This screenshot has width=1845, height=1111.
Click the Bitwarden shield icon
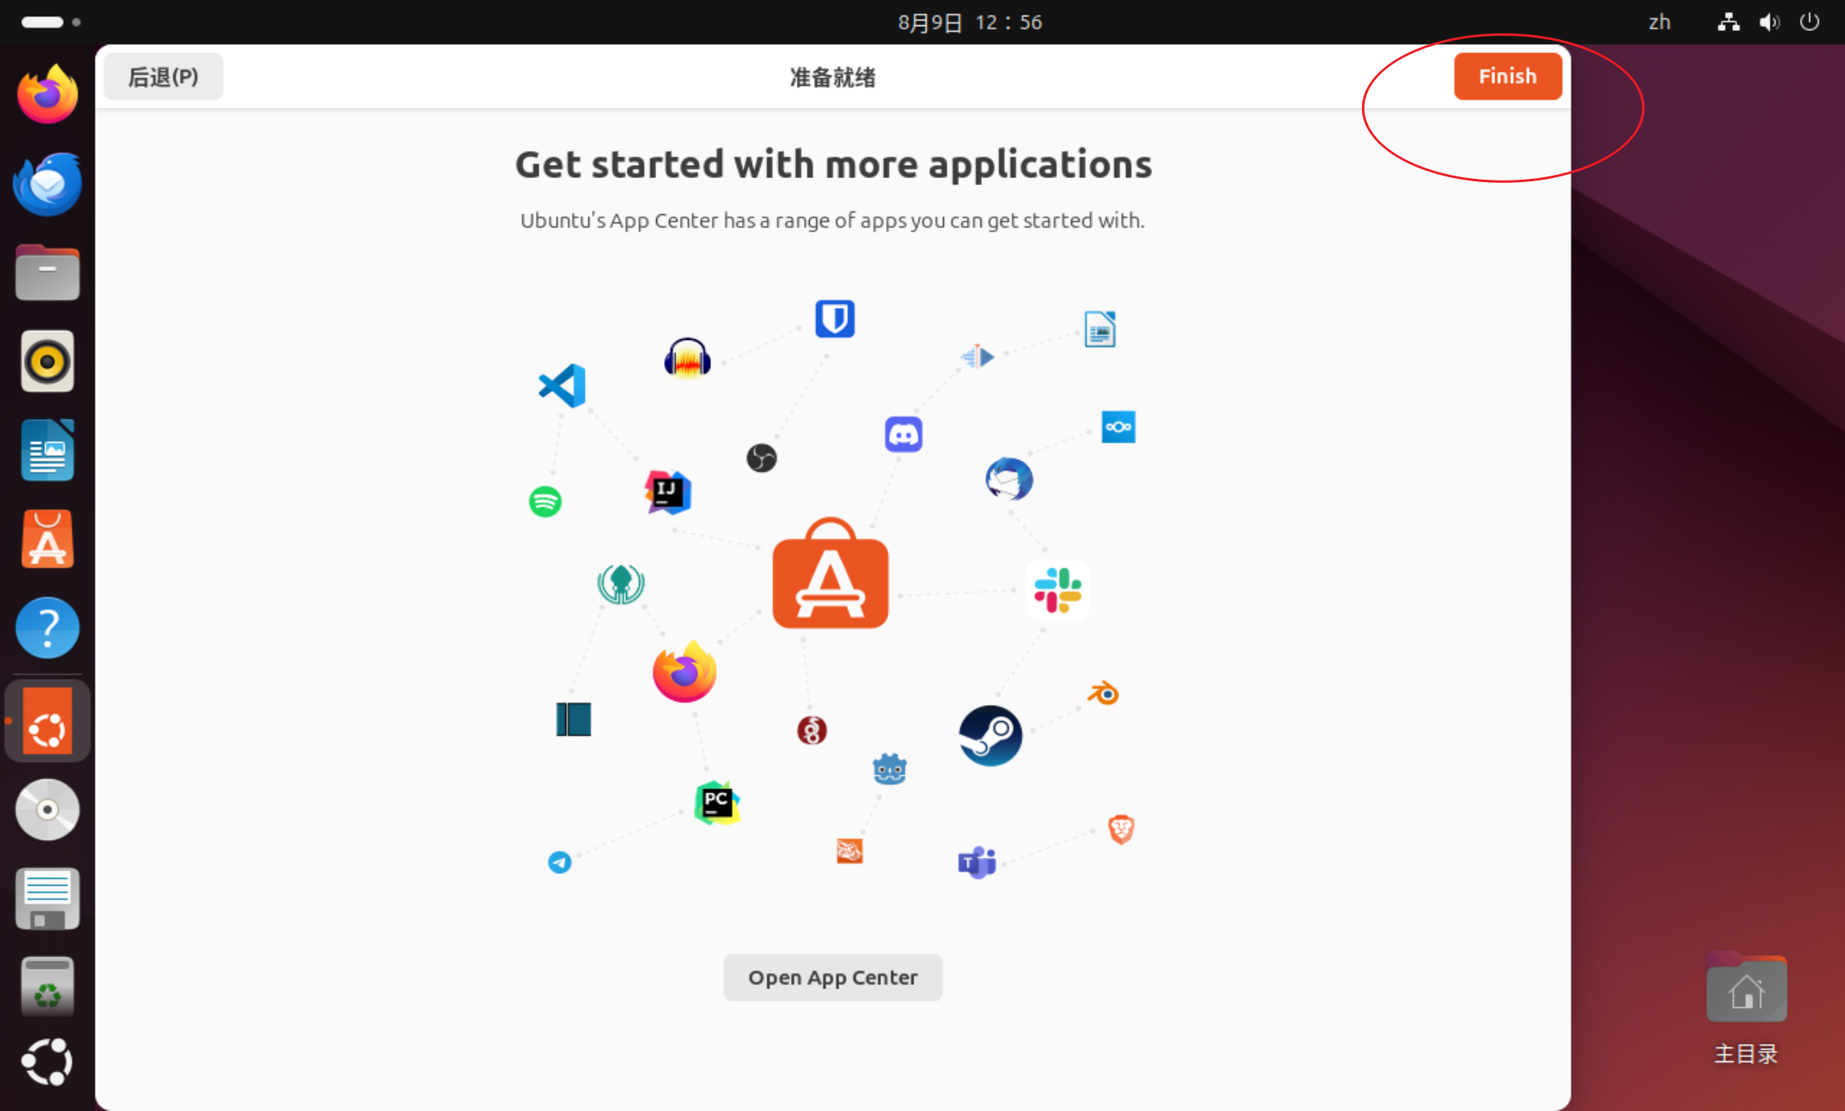tap(834, 319)
